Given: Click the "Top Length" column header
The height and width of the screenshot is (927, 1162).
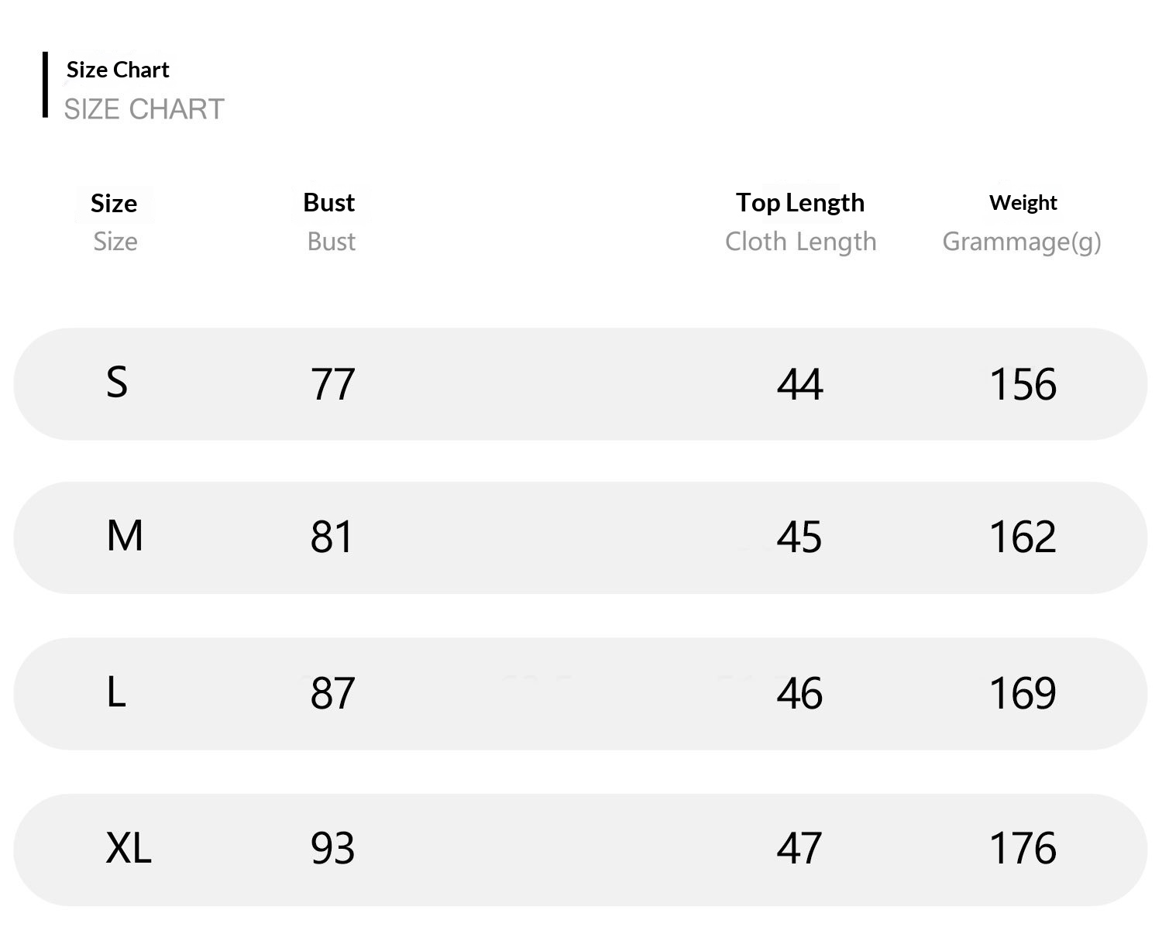Looking at the screenshot, I should click(x=799, y=203).
